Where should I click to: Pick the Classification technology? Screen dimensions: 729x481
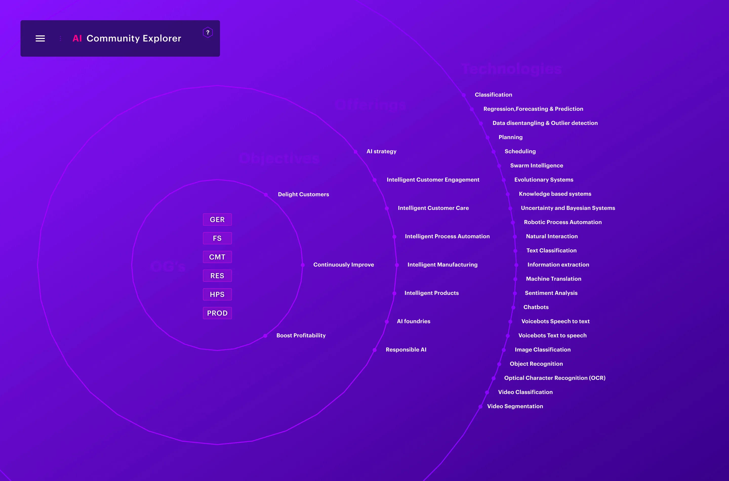493,95
